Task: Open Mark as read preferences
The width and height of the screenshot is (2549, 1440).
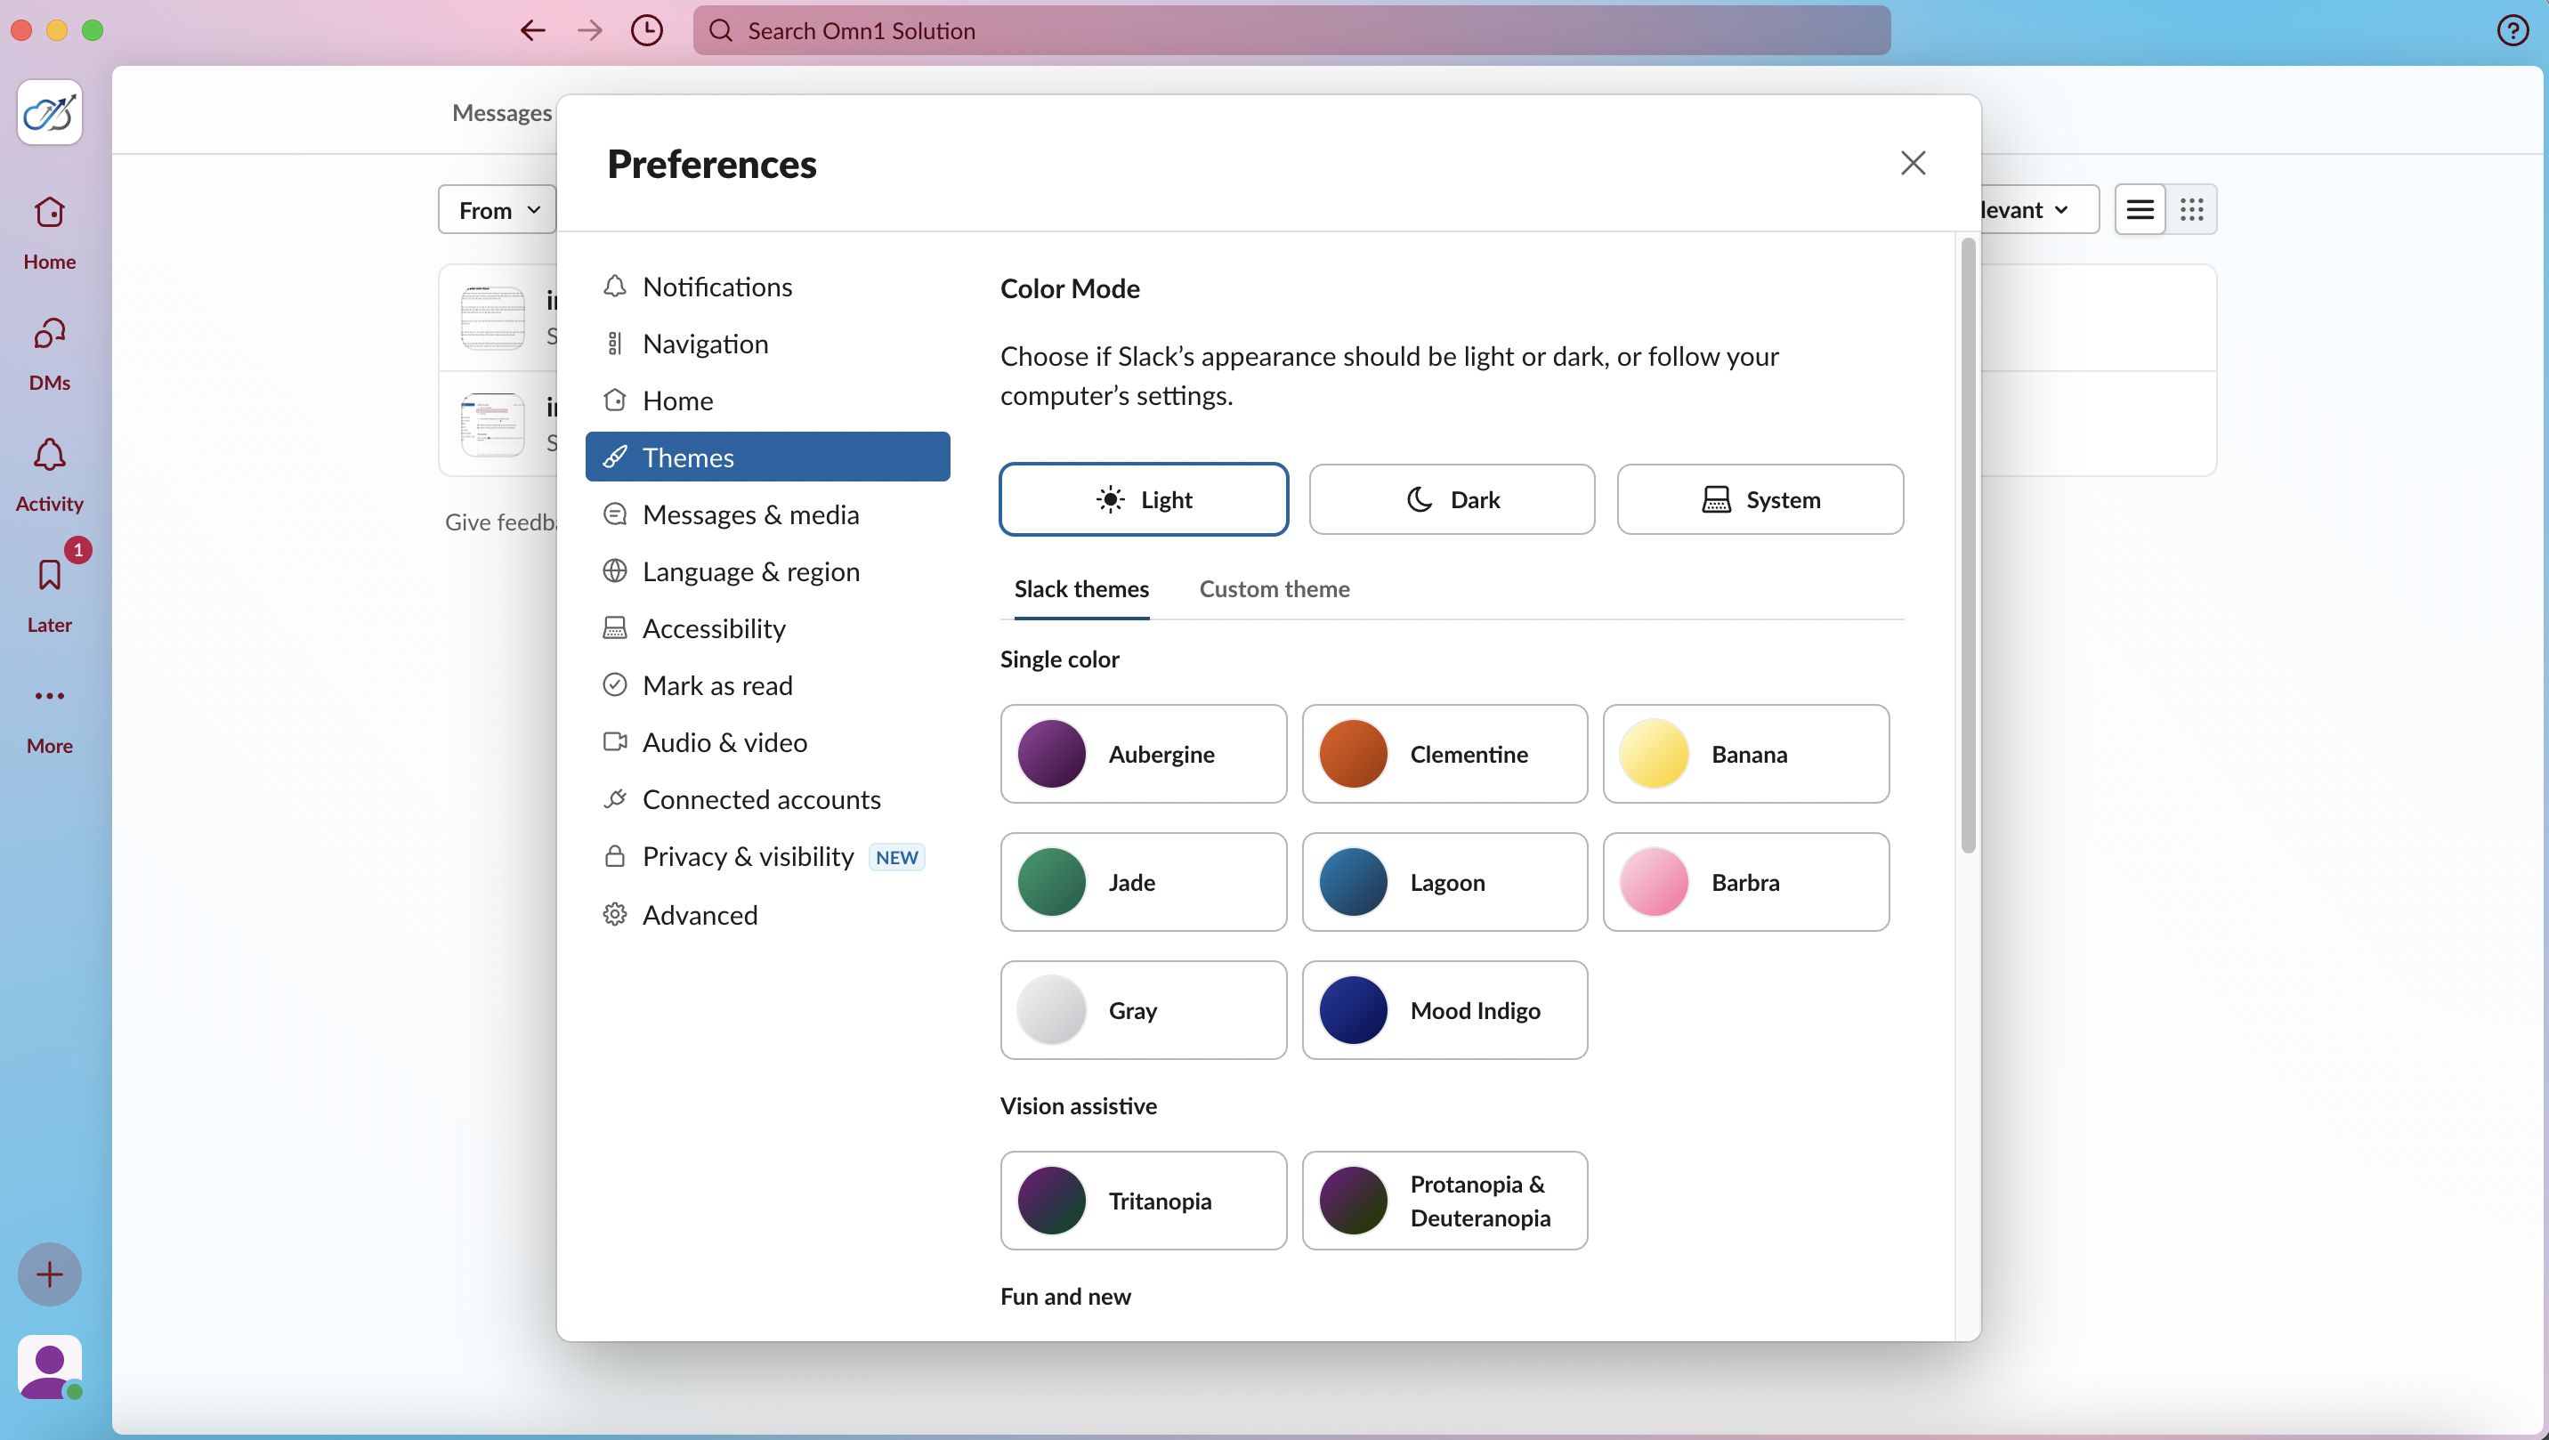Action: [717, 684]
